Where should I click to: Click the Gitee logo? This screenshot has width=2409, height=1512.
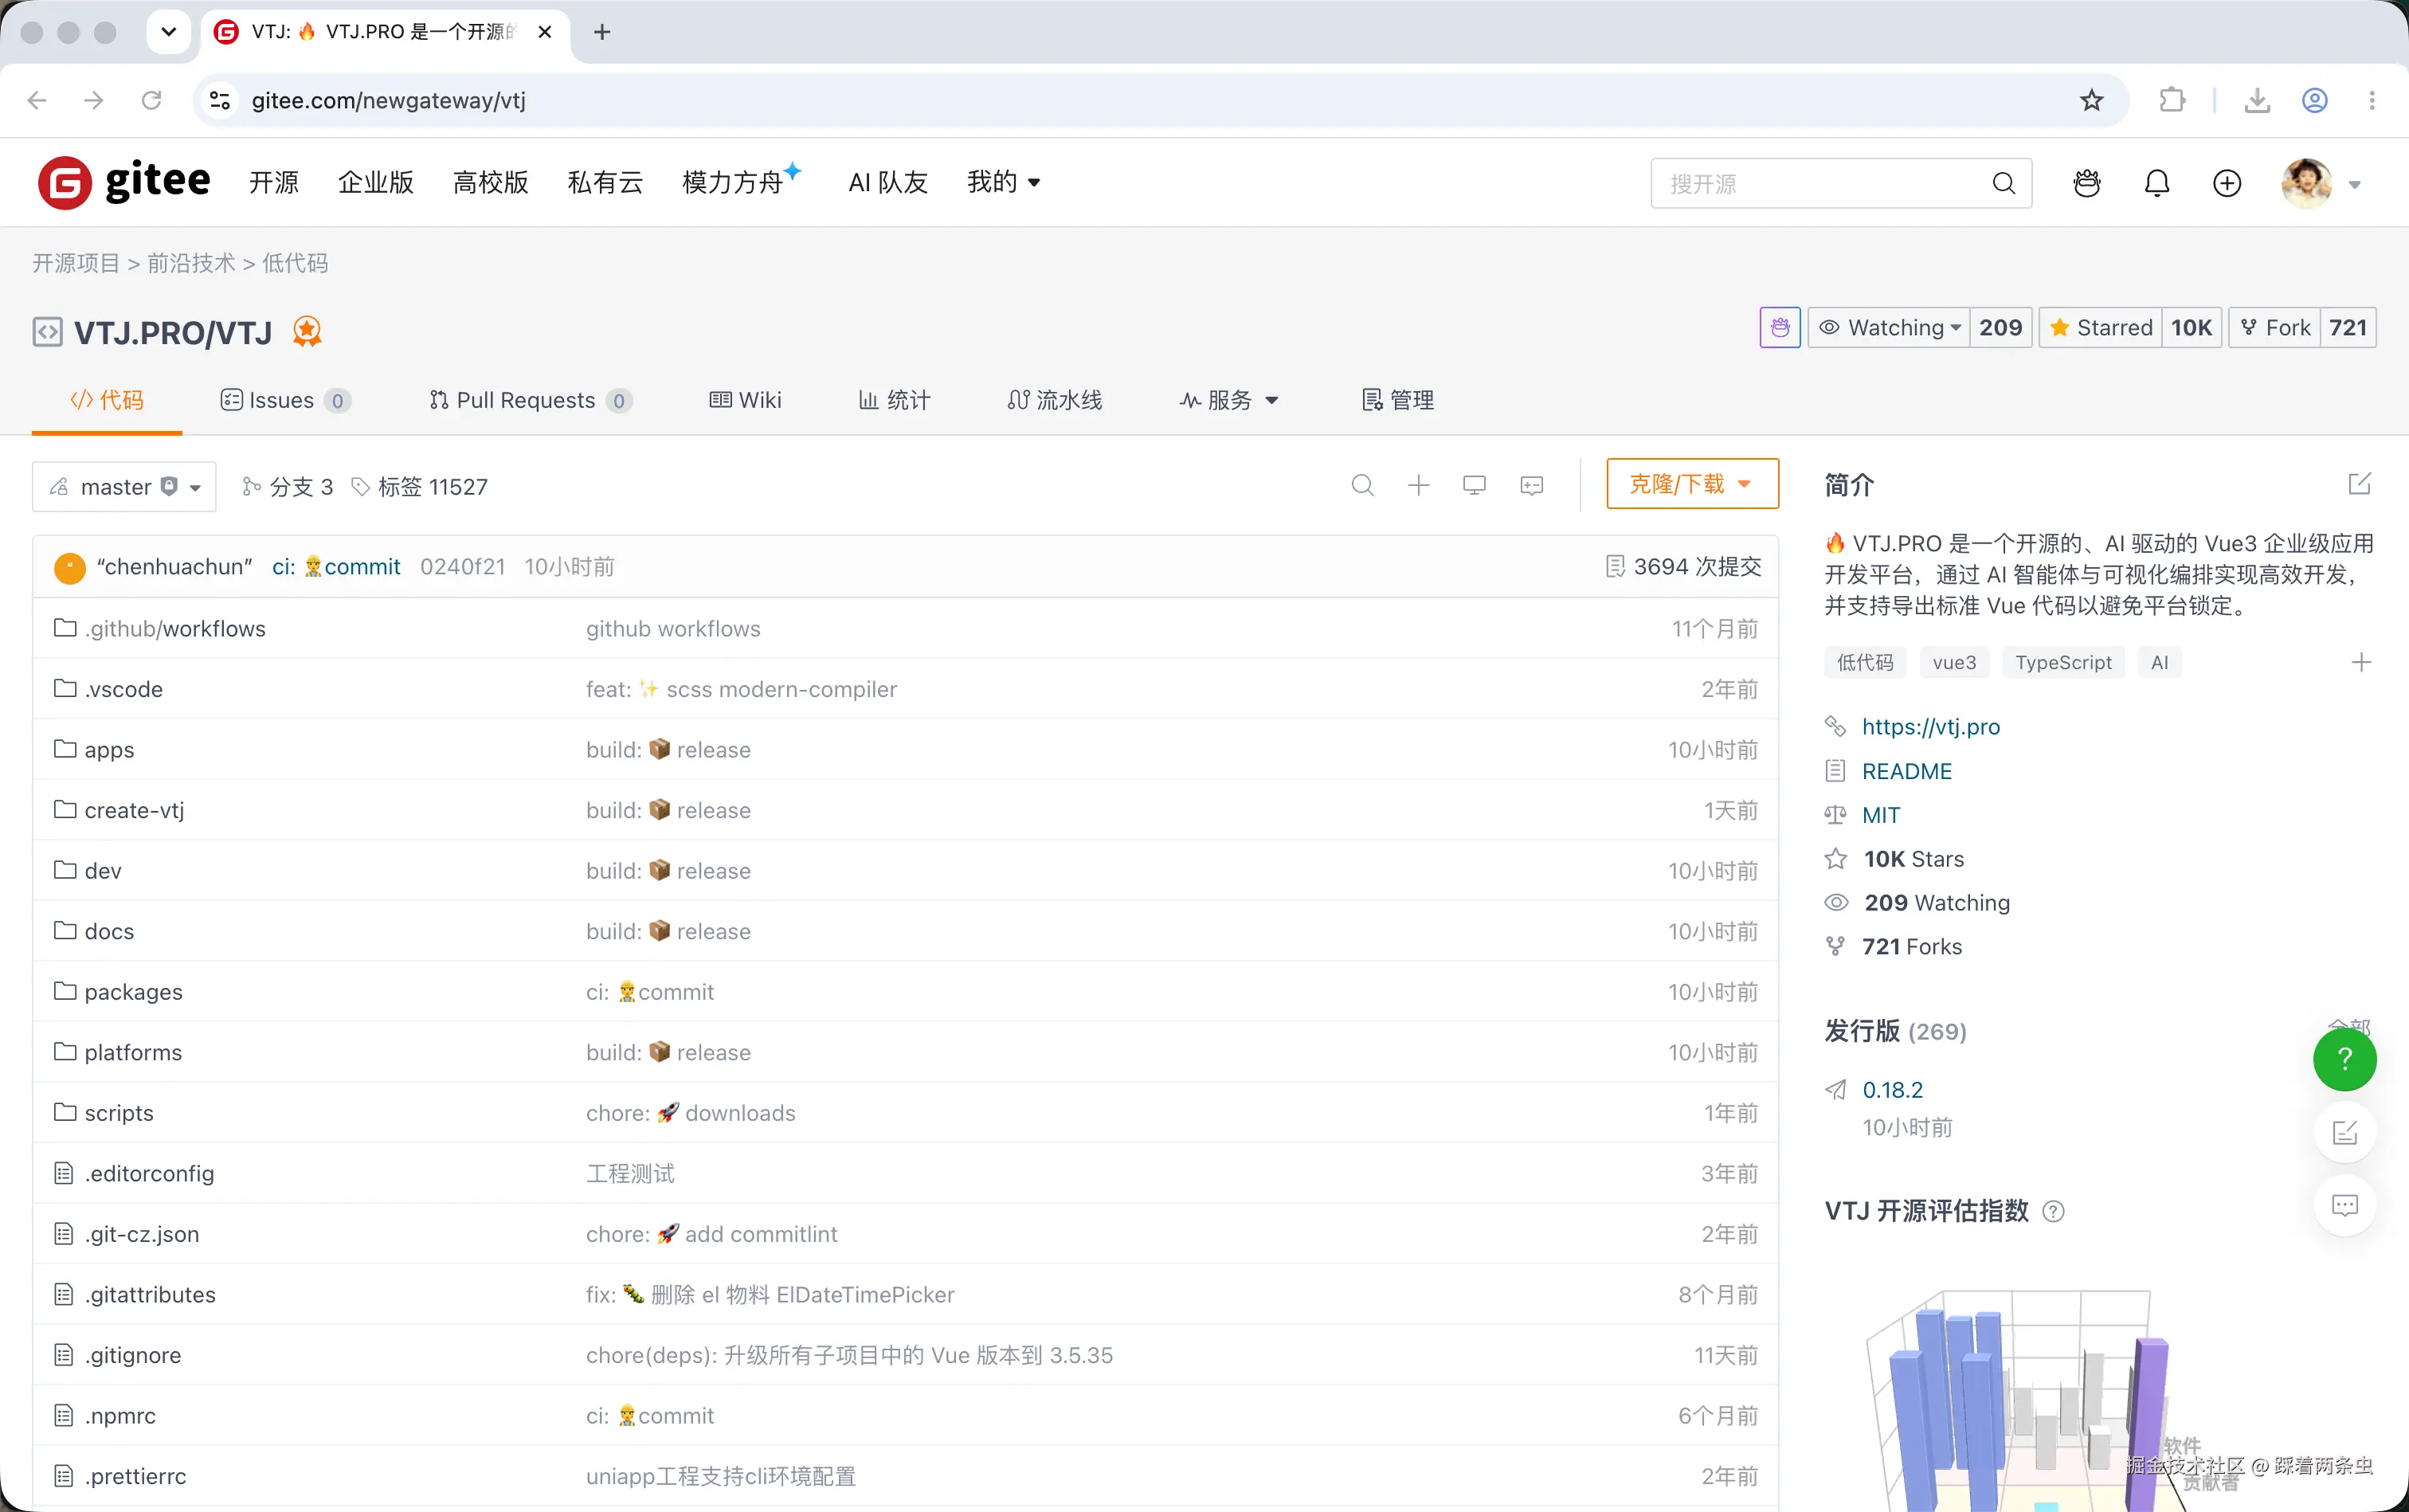(124, 182)
